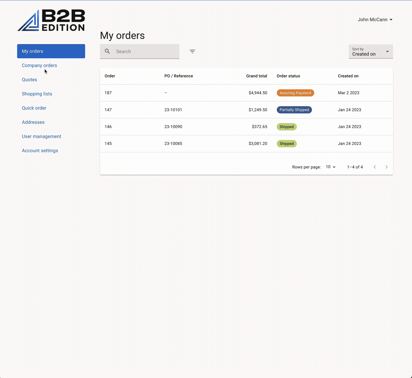Go to next page with right chevron
This screenshot has width=412, height=378.
click(387, 167)
